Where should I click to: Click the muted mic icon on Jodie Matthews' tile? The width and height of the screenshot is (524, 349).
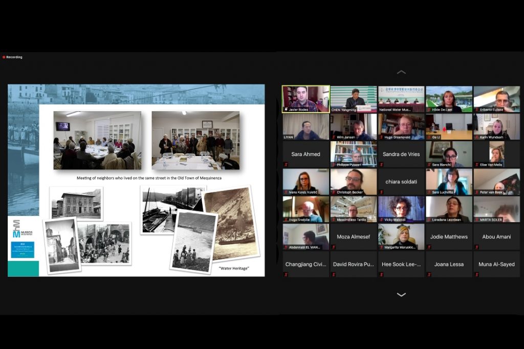coord(429,247)
